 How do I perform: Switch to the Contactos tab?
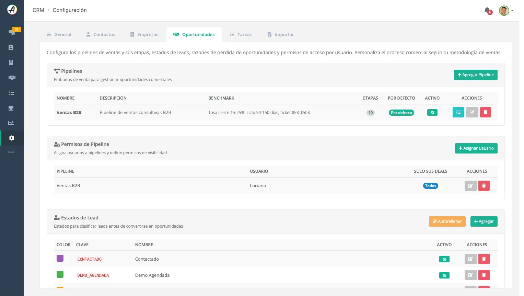(101, 35)
